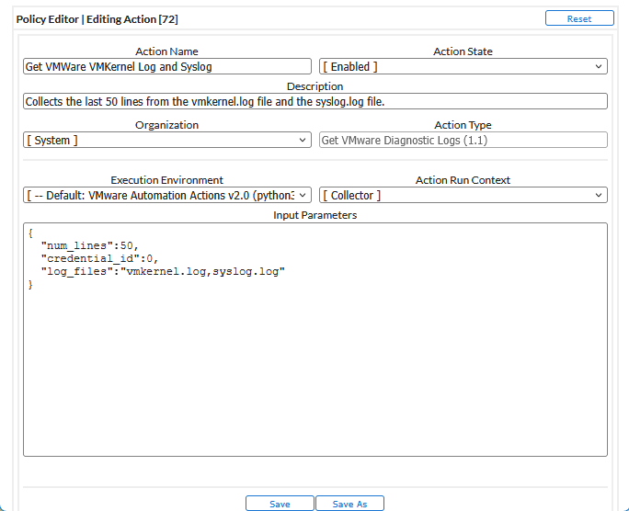Click the Action State label
Viewport: 629px width, 511px height.
[x=463, y=51]
